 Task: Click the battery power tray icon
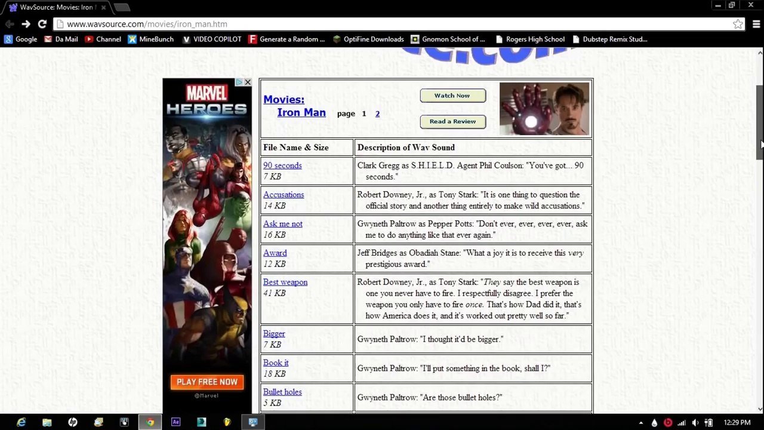[x=709, y=423]
